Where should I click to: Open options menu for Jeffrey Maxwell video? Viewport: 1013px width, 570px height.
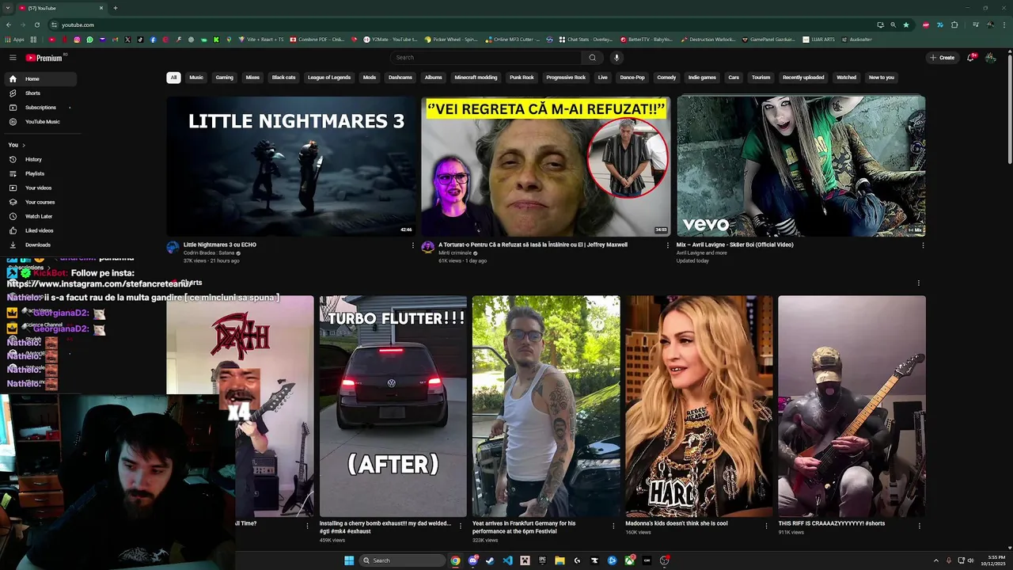point(667,245)
